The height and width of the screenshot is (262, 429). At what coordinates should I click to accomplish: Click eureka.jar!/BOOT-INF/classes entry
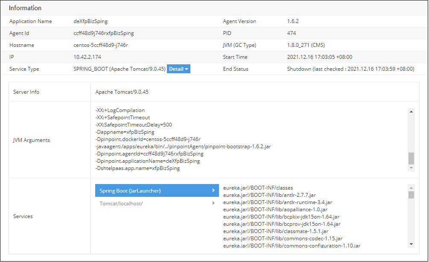[258, 188]
